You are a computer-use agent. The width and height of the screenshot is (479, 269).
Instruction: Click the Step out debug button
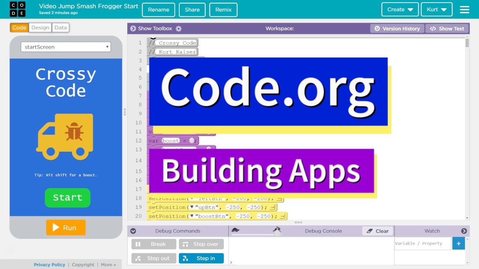[154, 258]
